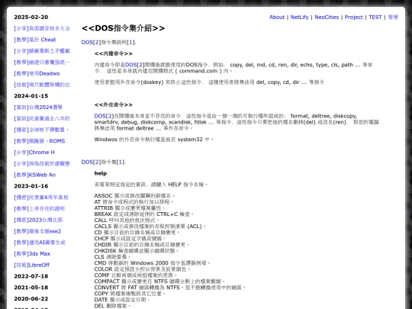Screen dimensions: 412x309
Task: Click the CHDIR command line
Action: [x=142, y=245]
